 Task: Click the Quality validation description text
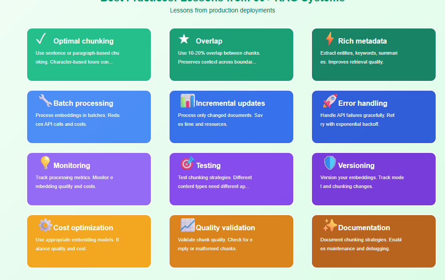215,244
